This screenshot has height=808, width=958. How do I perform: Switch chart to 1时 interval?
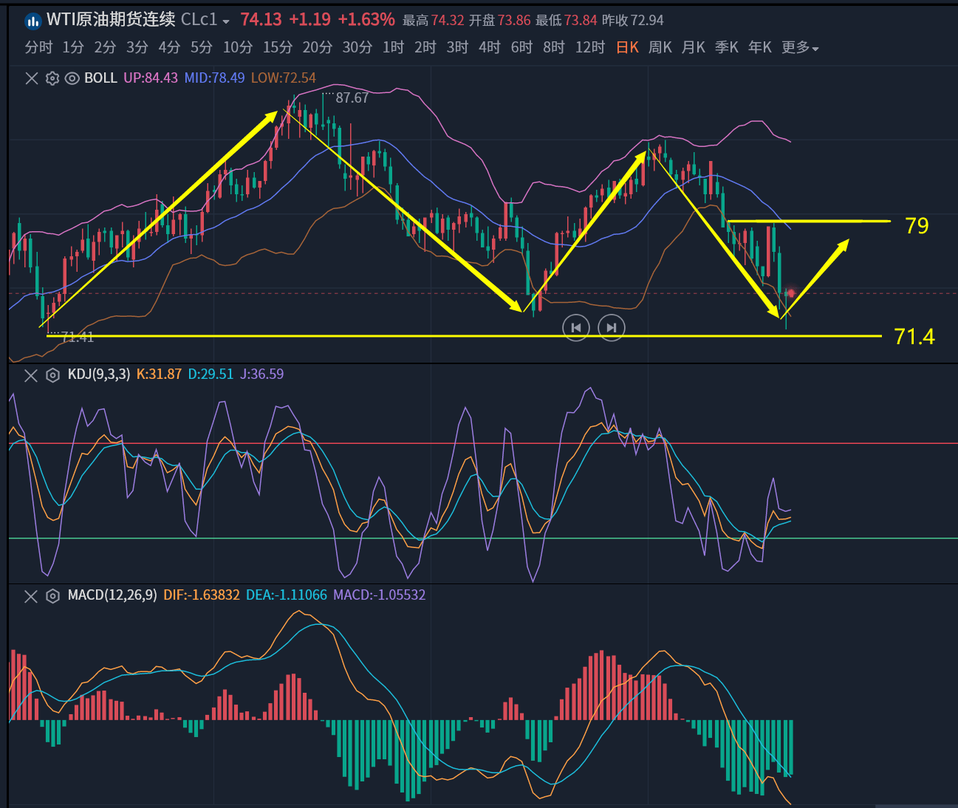pyautogui.click(x=394, y=47)
